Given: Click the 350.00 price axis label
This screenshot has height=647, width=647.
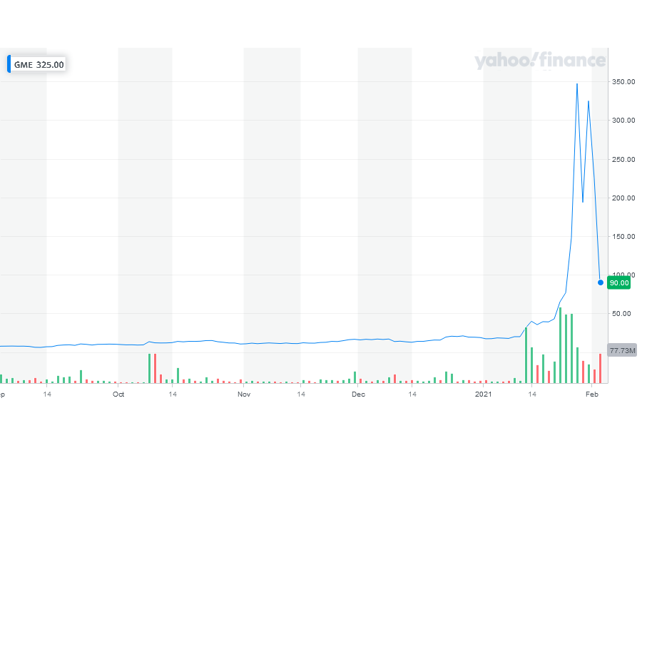Looking at the screenshot, I should click(623, 82).
